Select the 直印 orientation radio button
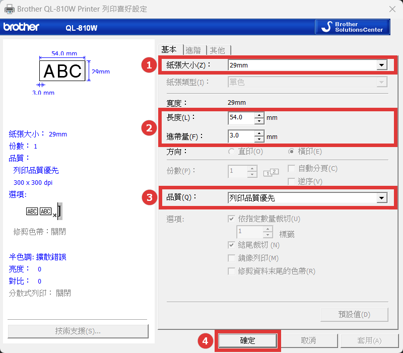 (231, 152)
